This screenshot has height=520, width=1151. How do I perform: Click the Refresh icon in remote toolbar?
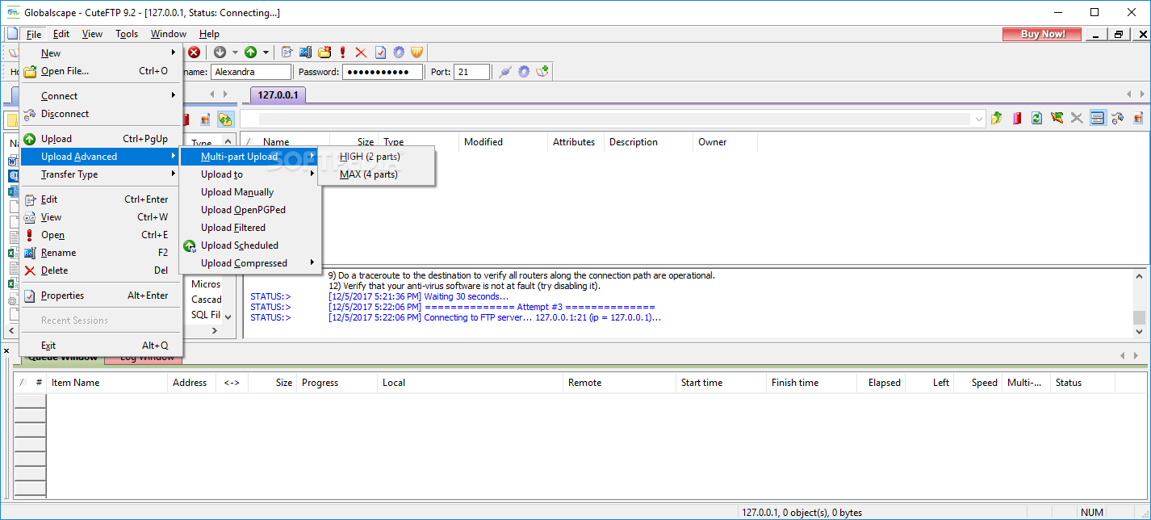click(1036, 119)
